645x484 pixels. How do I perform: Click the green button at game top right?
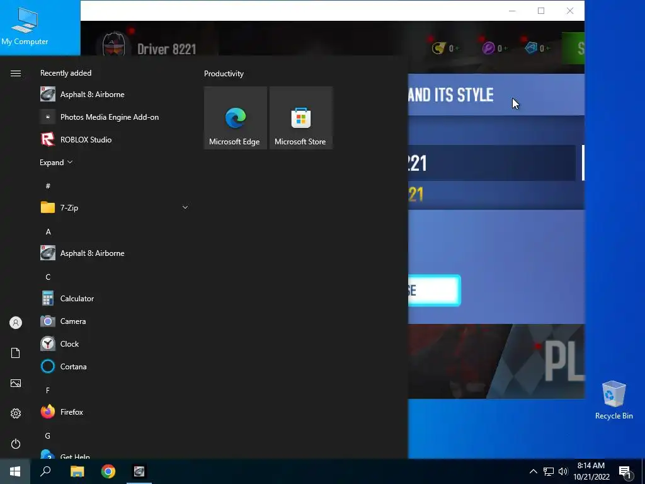coord(573,48)
